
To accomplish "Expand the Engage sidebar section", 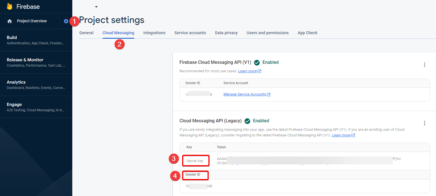I will click(x=36, y=107).
